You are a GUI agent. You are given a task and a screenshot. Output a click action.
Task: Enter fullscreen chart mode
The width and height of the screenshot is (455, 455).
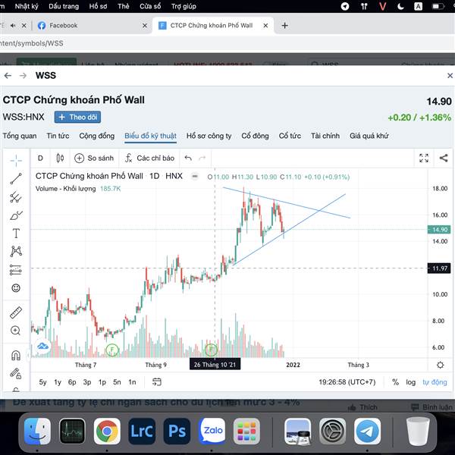[424, 158]
